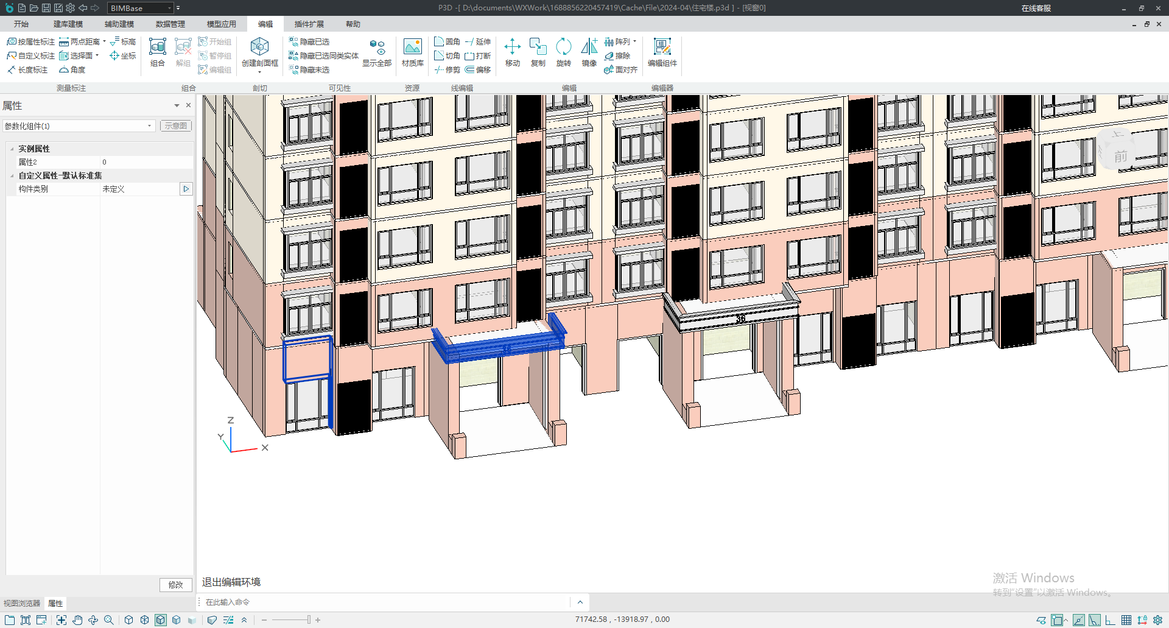The width and height of the screenshot is (1169, 628).
Task: Switch to the 模型应用 ribbon tab
Action: 221,24
